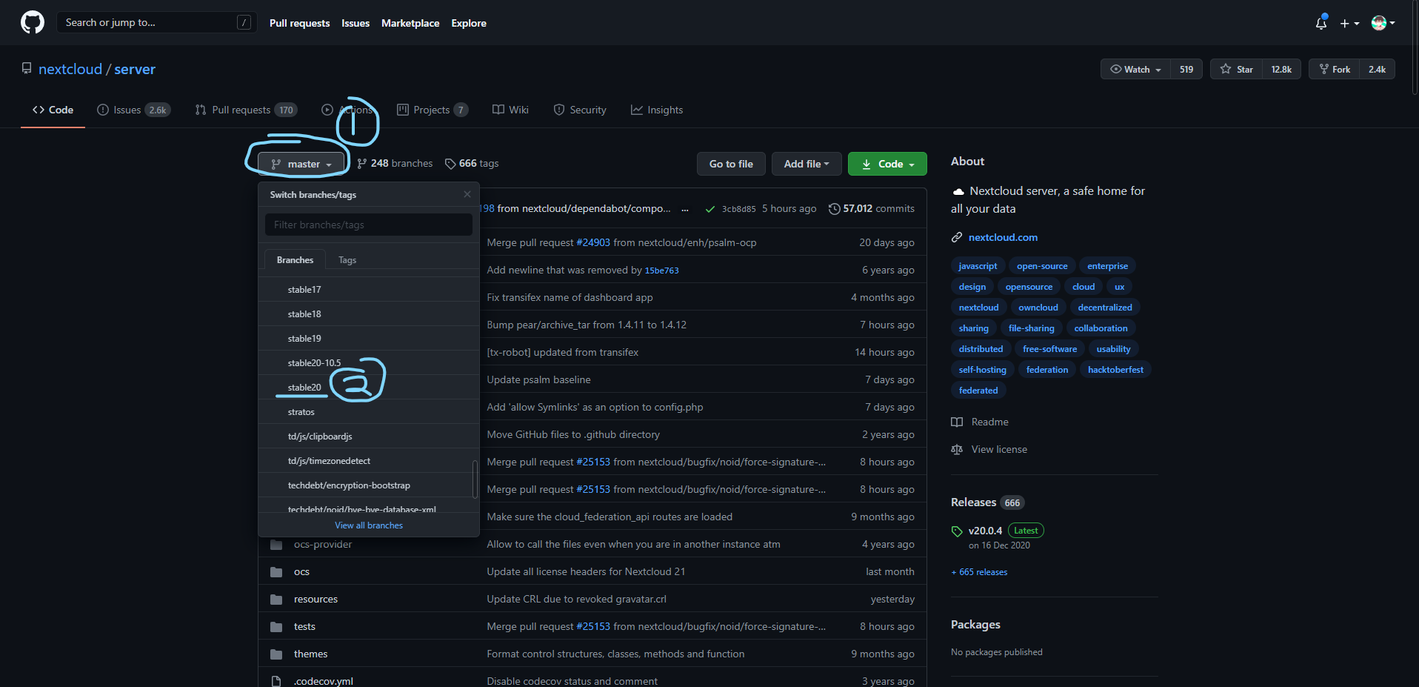
Task: Select branch stable19
Action: tap(369, 338)
